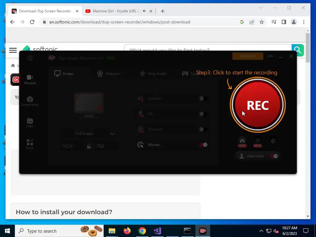
Task: Click the browser vertical scrollbar thumb
Action: (308, 48)
